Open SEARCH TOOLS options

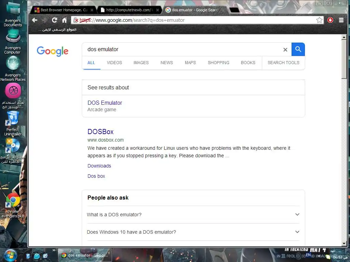tap(283, 63)
